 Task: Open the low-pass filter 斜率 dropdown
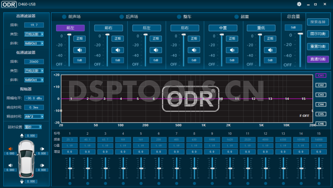point(34,80)
